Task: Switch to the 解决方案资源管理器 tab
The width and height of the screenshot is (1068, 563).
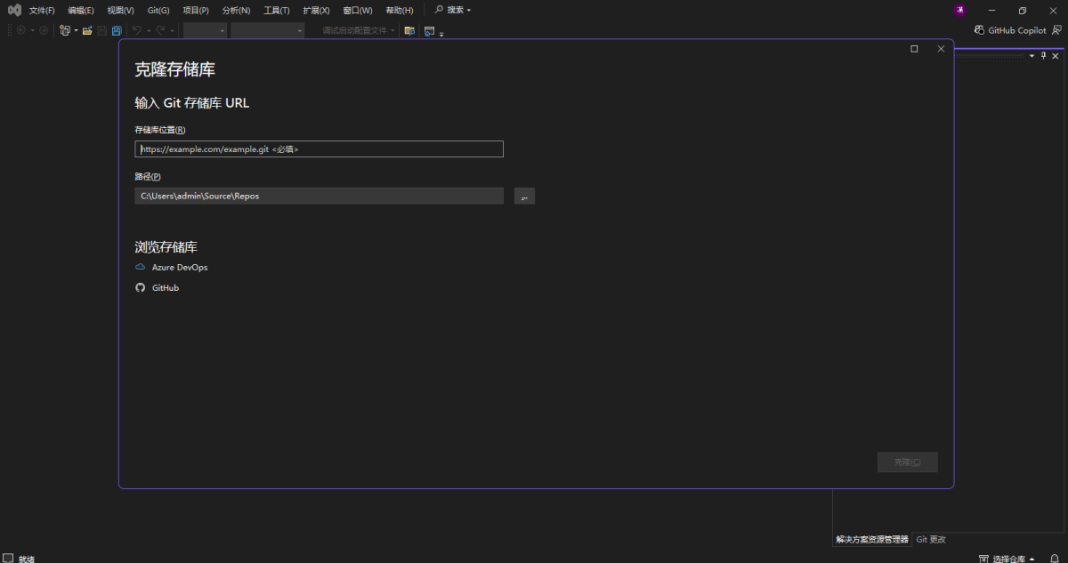Action: click(x=870, y=538)
